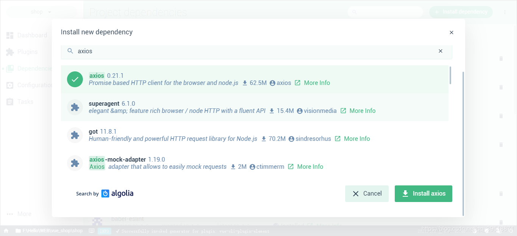Screen dimensions: 517x236
Task: Click the home icon in status bar
Action: [x=6, y=231]
